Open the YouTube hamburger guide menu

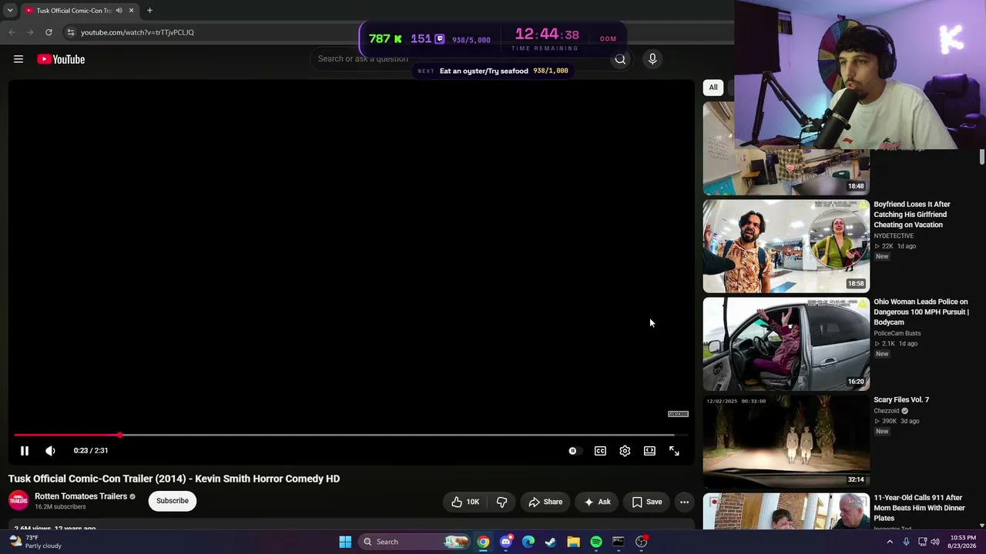18,59
